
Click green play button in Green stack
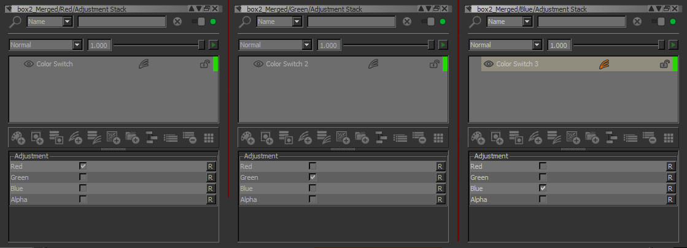pos(443,45)
